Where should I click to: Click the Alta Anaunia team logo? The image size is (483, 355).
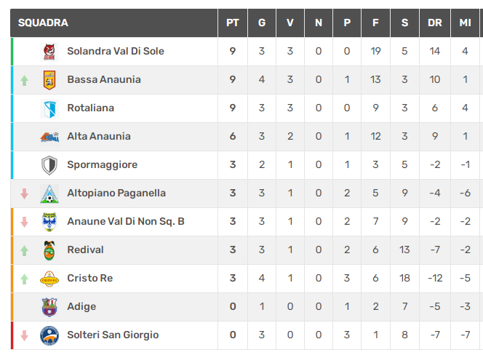[49, 137]
